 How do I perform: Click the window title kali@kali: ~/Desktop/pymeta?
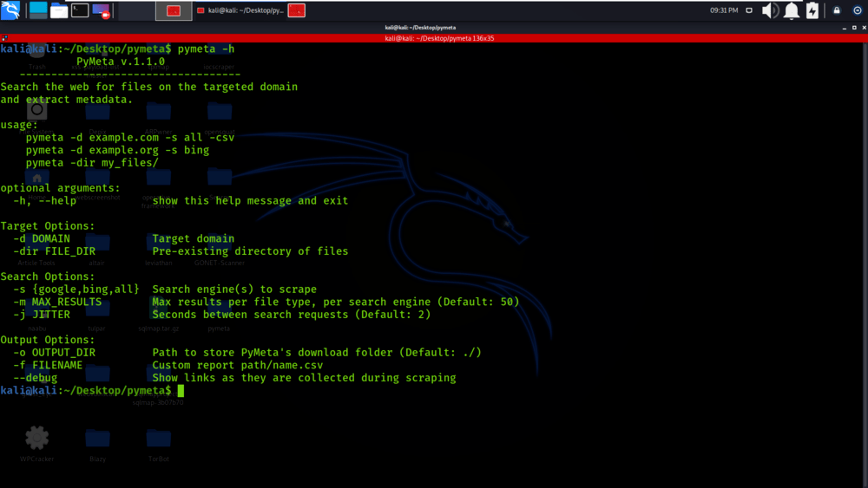pos(420,27)
